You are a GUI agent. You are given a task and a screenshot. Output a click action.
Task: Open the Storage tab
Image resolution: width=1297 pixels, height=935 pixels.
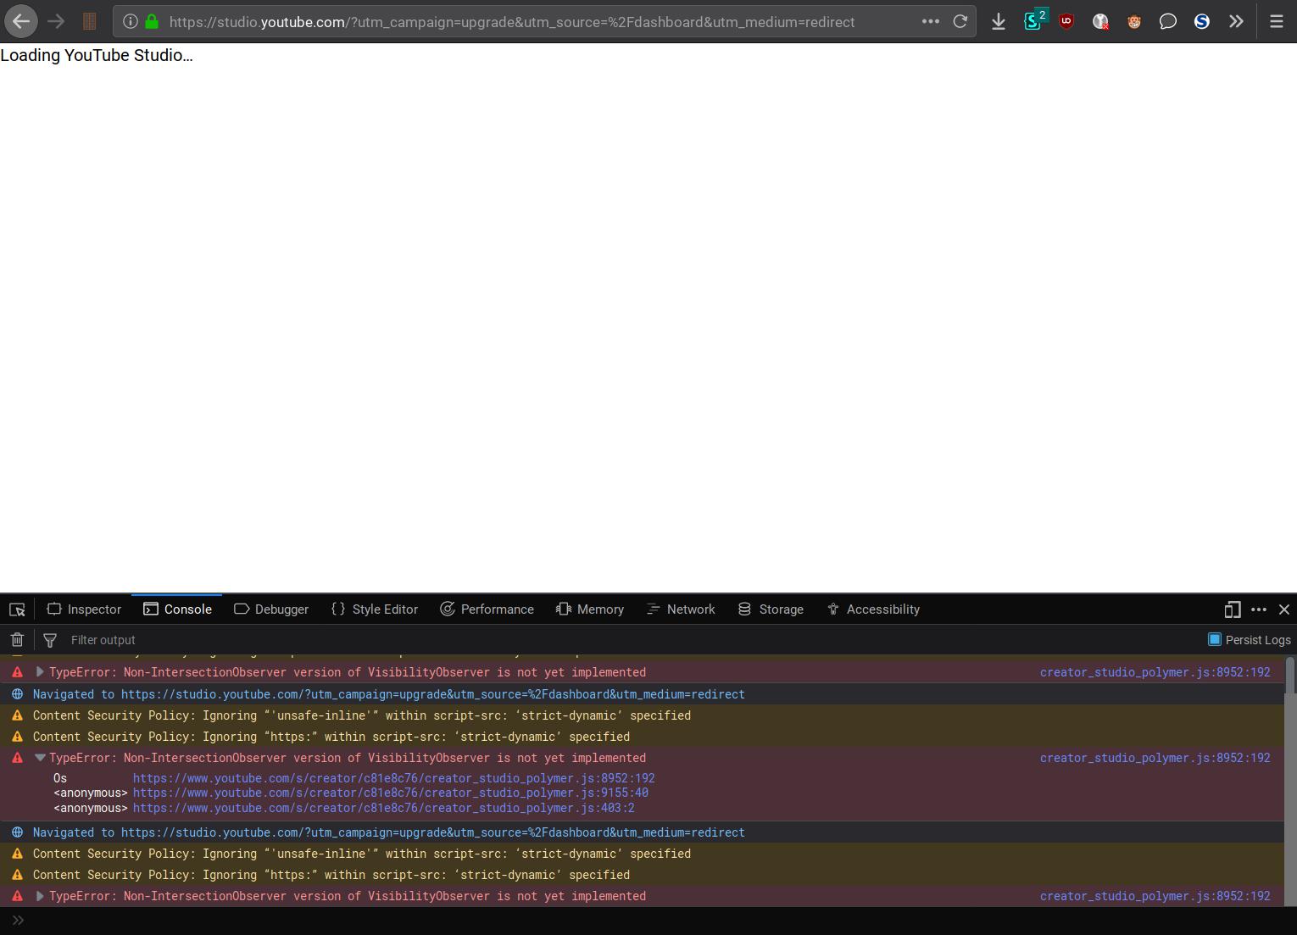click(771, 609)
